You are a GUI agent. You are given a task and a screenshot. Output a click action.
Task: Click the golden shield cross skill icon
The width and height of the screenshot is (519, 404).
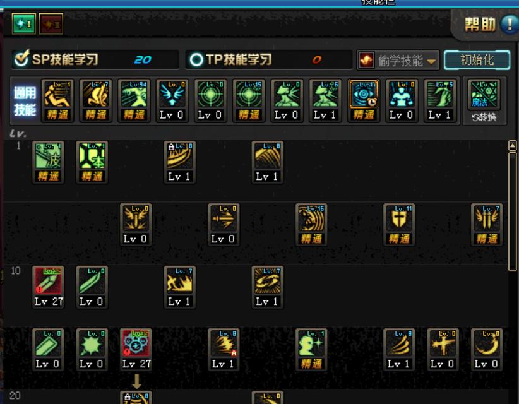click(399, 224)
